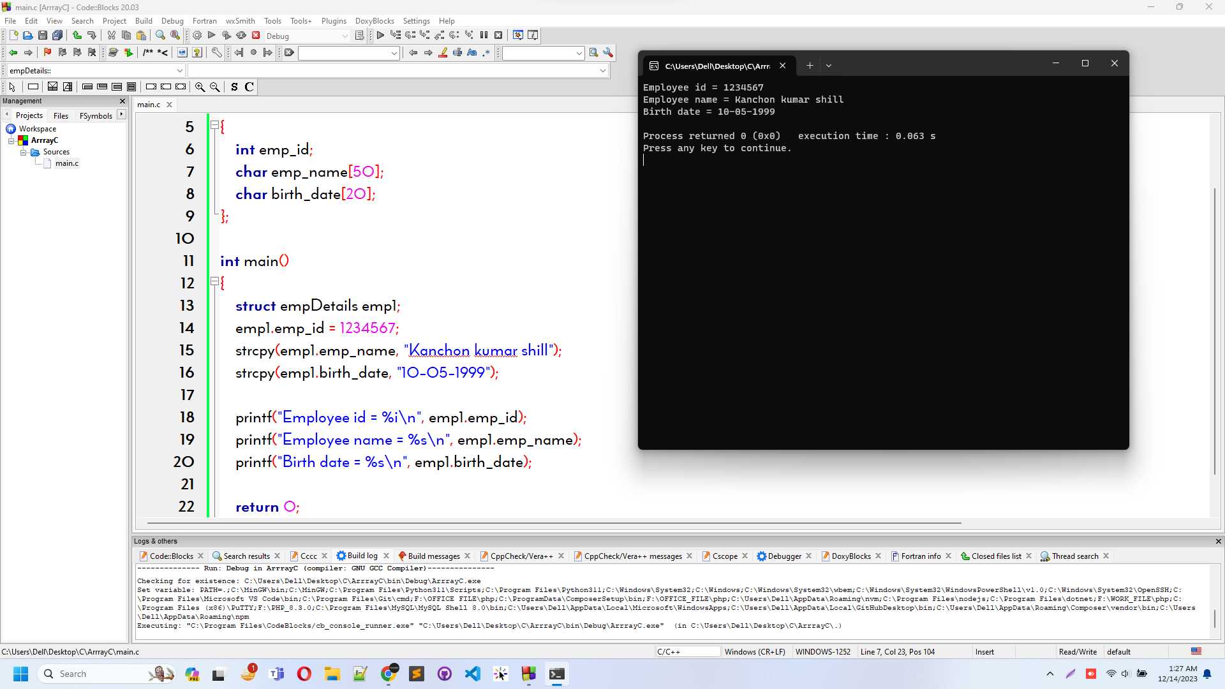
Task: Click the build log vertical scrollbar
Action: click(1215, 618)
